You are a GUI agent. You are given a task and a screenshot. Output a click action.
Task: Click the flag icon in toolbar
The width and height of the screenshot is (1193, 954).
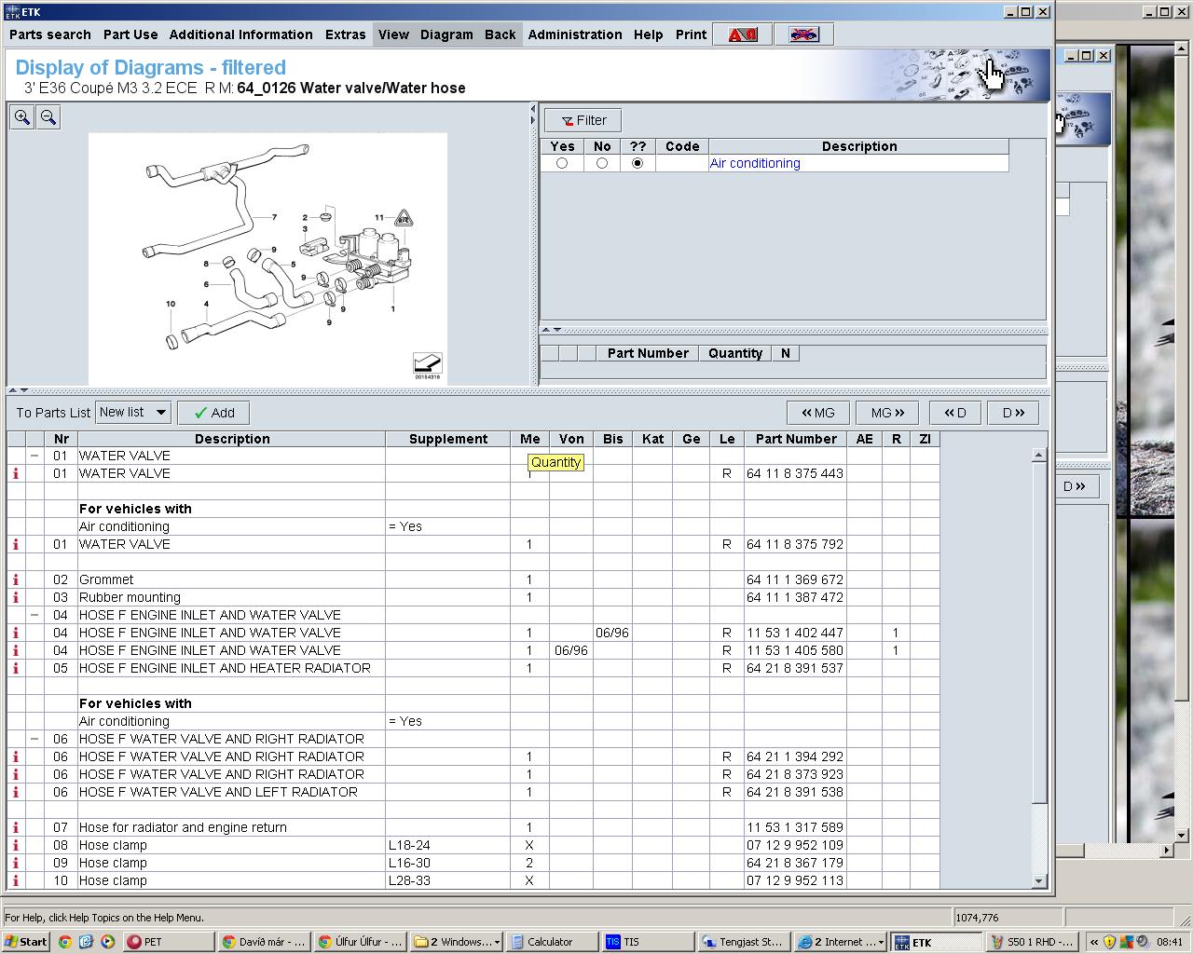pyautogui.click(x=803, y=34)
